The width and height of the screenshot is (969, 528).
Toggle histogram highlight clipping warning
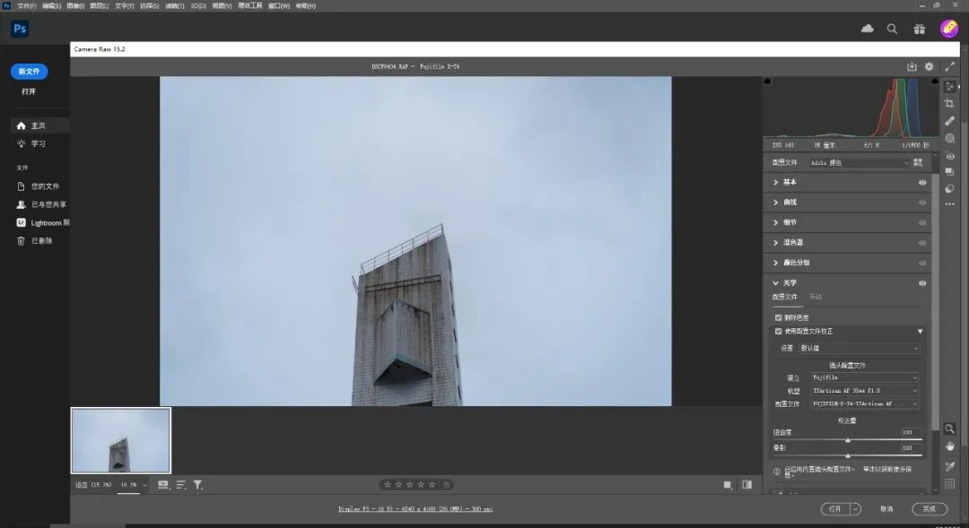click(934, 81)
